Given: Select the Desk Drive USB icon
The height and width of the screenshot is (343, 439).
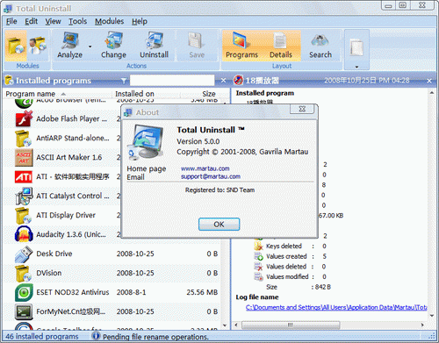Looking at the screenshot, I should 24,254.
